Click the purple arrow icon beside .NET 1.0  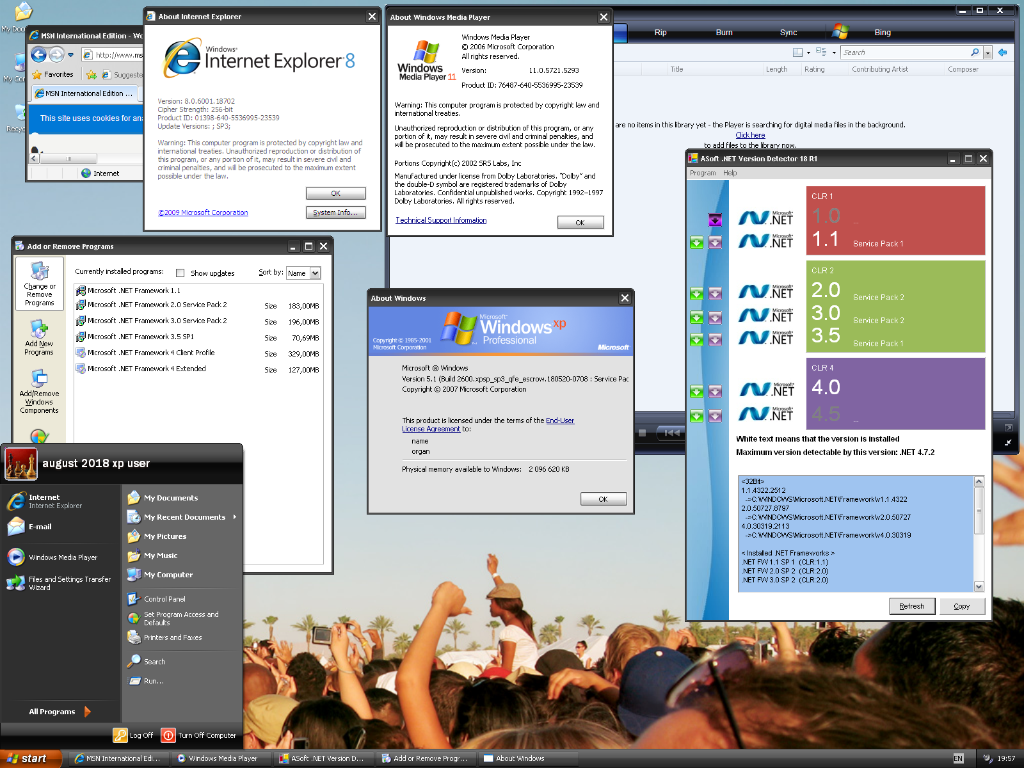tap(716, 220)
